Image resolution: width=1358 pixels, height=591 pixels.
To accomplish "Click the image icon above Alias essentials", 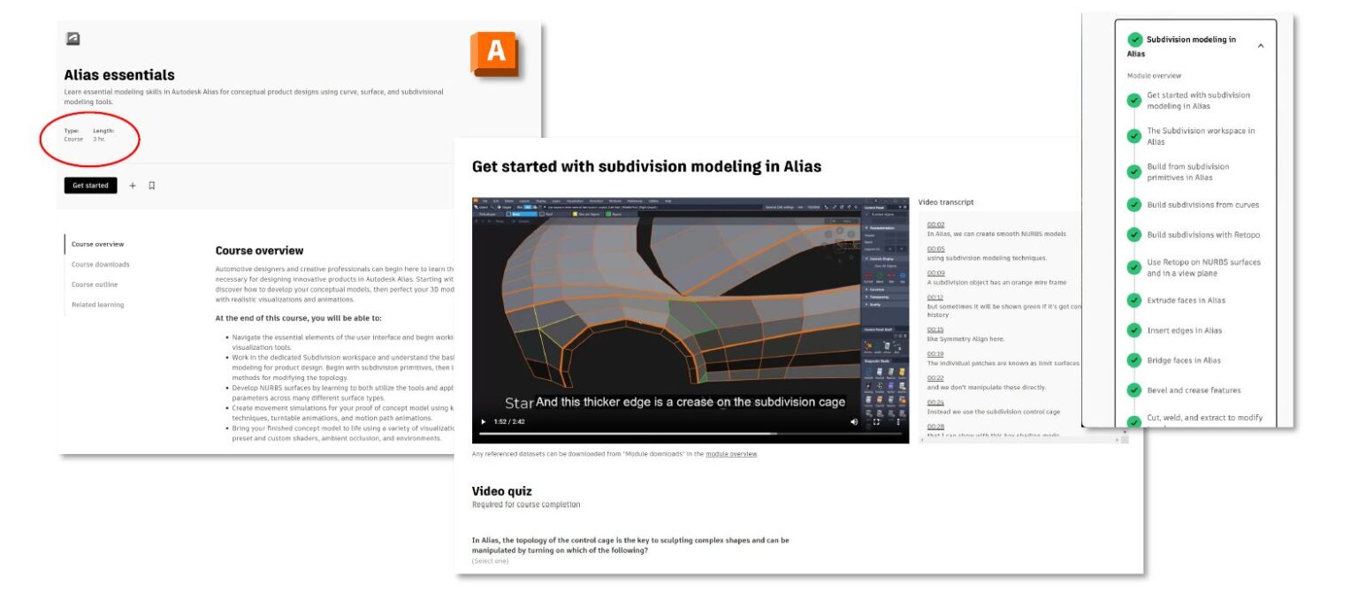I will 72,39.
